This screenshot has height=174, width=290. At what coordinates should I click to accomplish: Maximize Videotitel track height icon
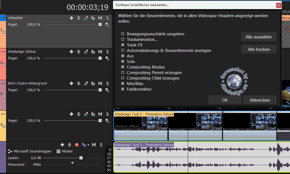click(71, 18)
